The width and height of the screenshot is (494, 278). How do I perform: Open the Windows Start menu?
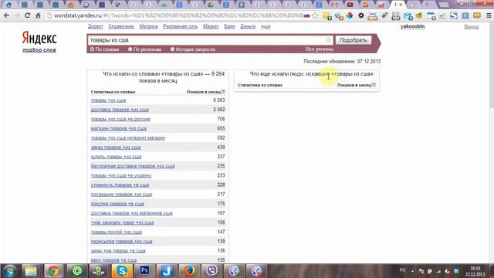point(9,271)
